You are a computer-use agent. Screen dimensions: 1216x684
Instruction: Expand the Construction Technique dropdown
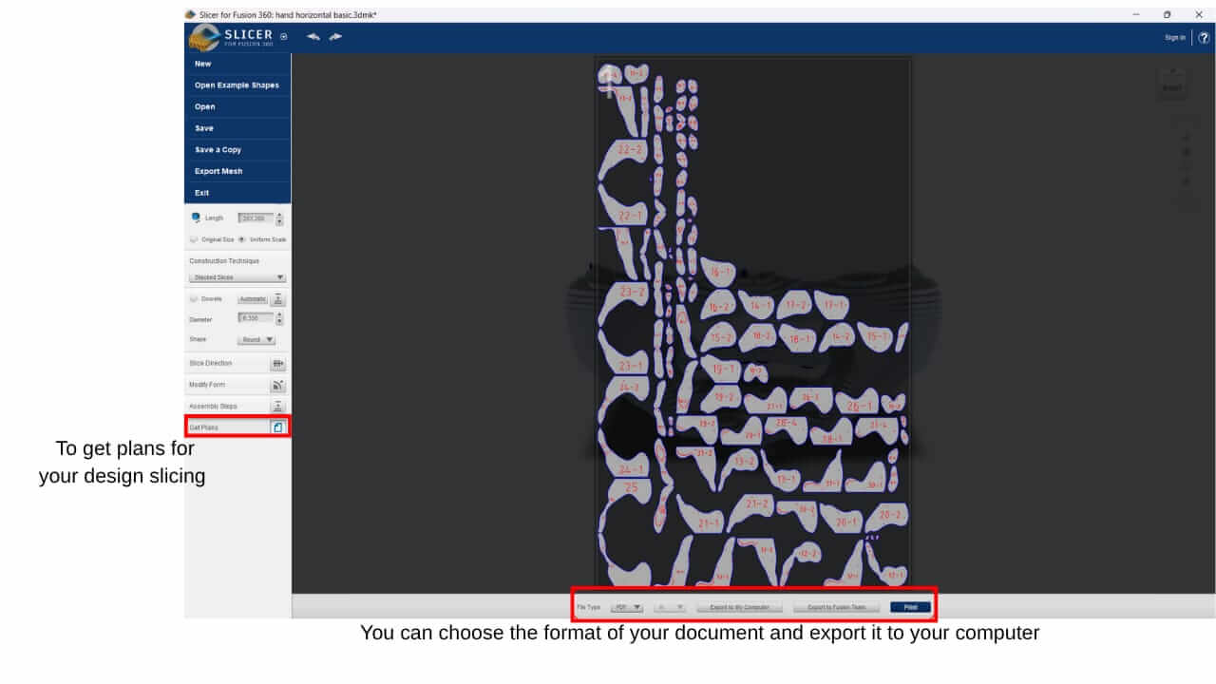coord(237,277)
